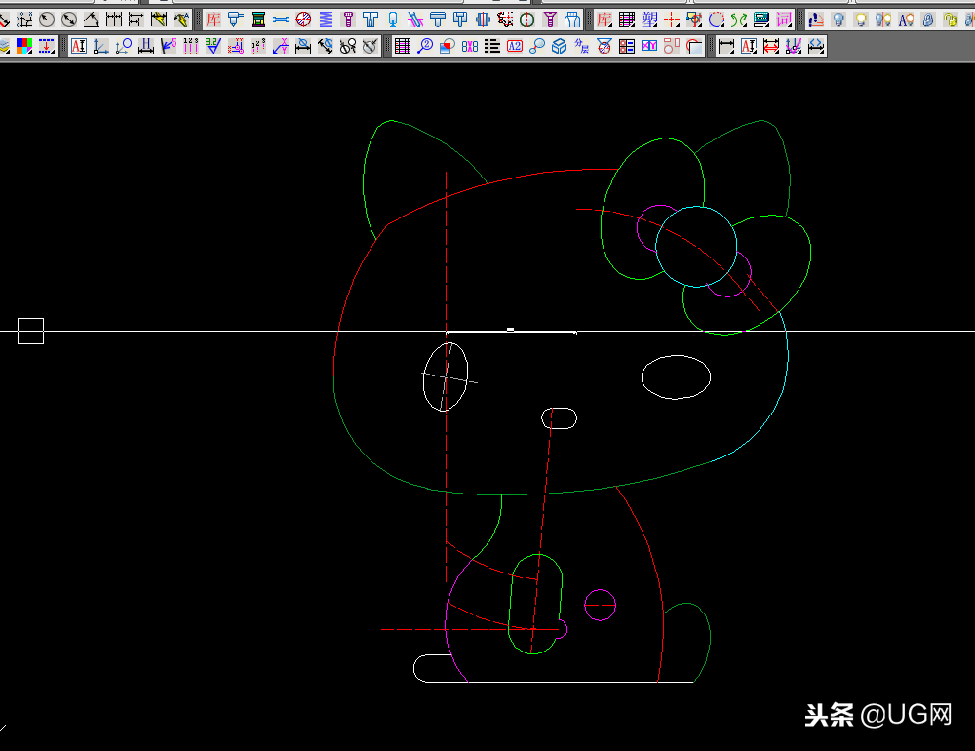Image resolution: width=975 pixels, height=751 pixels.
Task: Select the angular dimension tool
Action: [92, 20]
